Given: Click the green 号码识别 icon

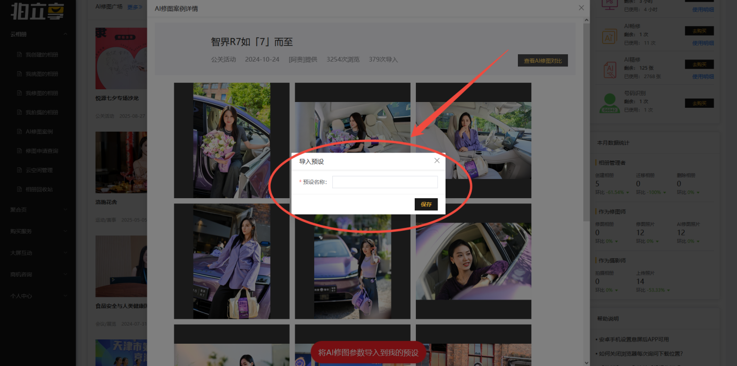Looking at the screenshot, I should pyautogui.click(x=609, y=103).
